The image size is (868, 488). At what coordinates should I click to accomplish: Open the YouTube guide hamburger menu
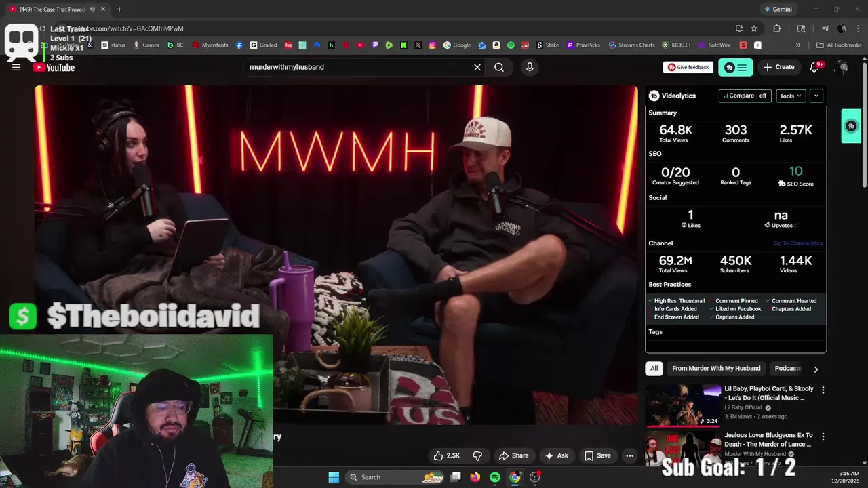coord(16,67)
